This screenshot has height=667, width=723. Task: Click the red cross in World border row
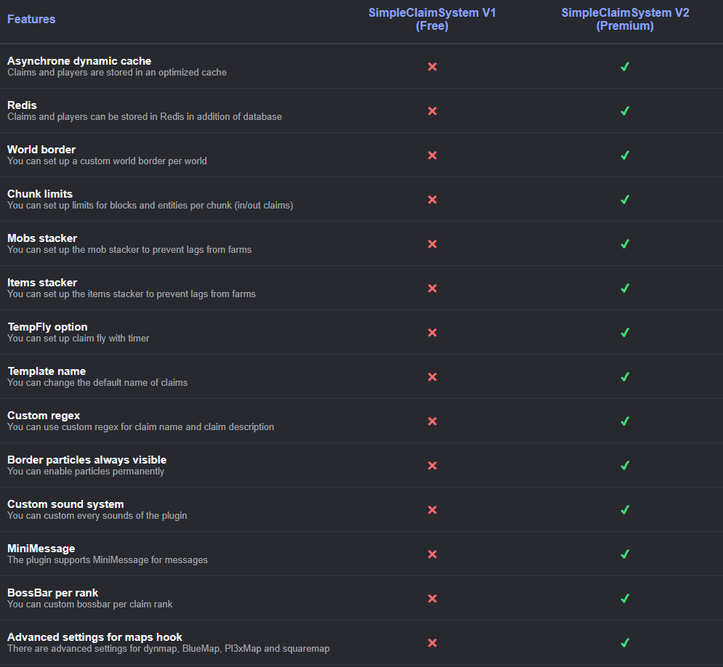point(432,155)
